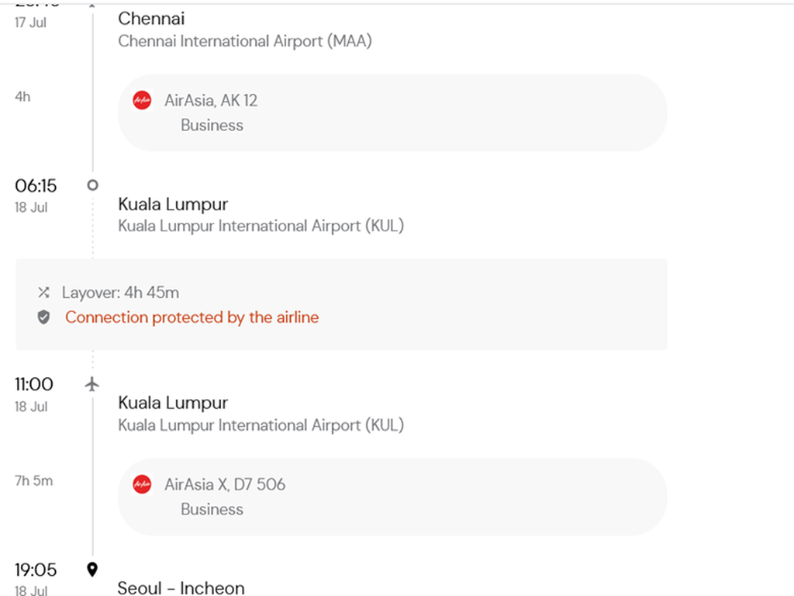Expand the layover details panel
This screenshot has width=794, height=596.
click(341, 304)
